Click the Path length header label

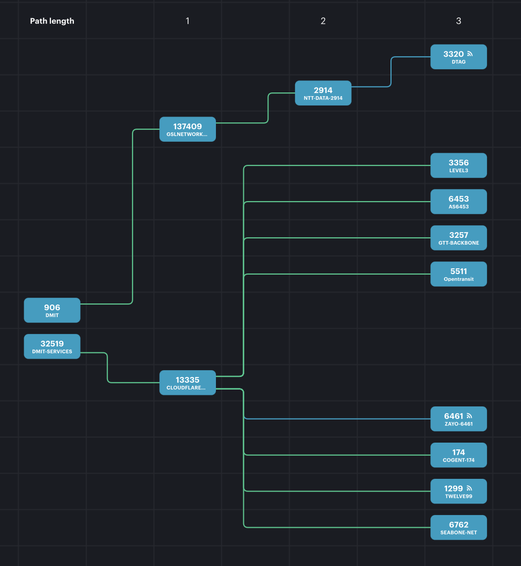(52, 21)
